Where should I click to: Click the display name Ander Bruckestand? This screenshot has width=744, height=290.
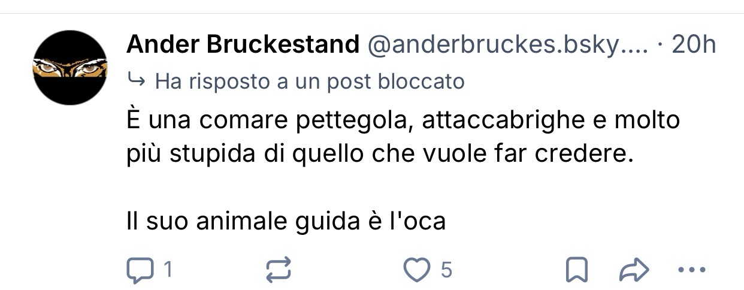point(243,44)
